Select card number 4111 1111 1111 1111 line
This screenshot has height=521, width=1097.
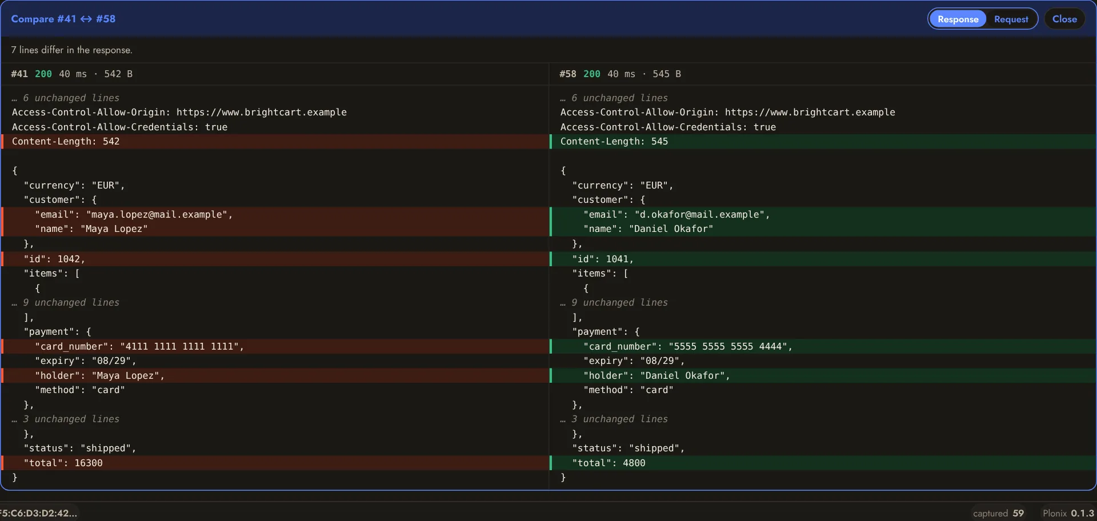point(275,346)
